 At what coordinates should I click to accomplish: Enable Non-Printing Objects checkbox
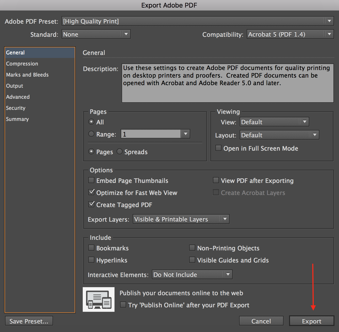(192, 248)
